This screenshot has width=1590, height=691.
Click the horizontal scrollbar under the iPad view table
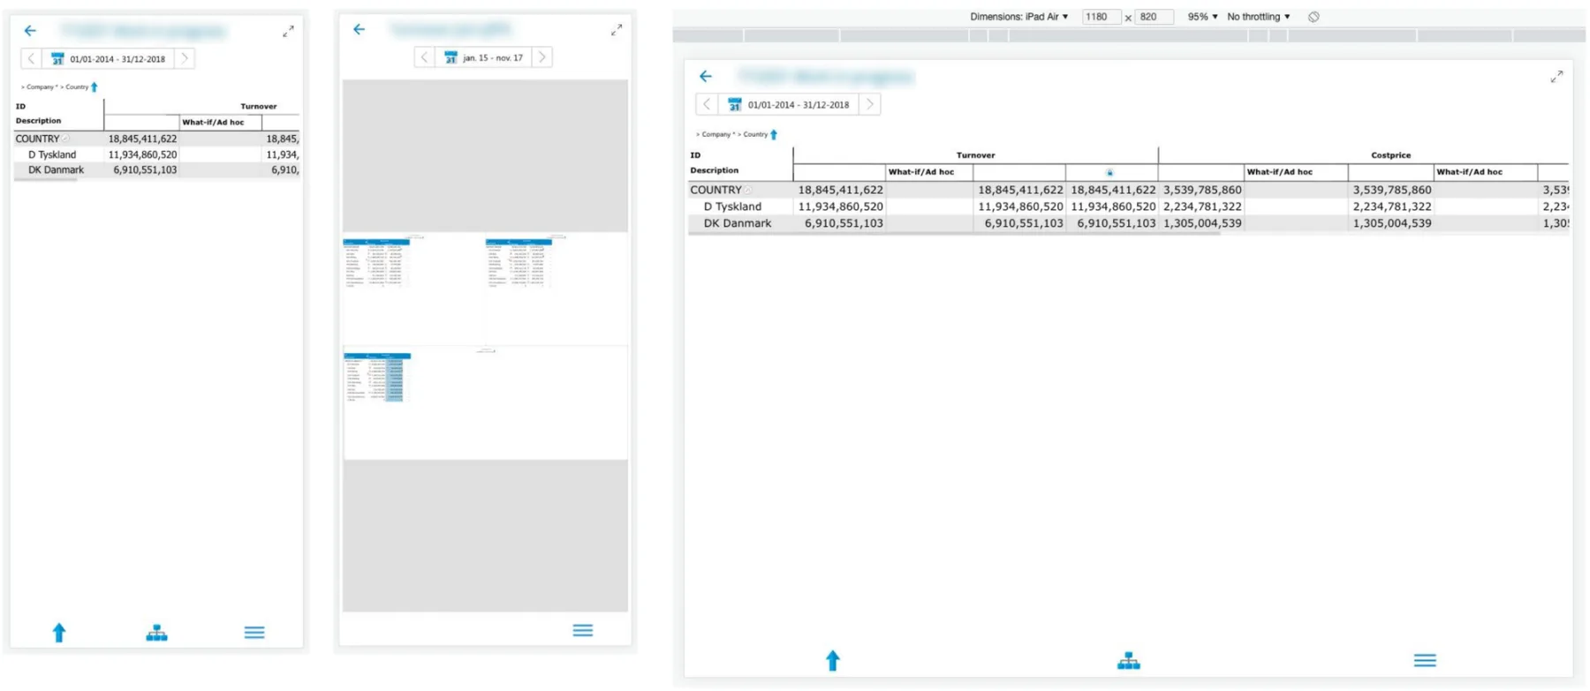point(954,234)
